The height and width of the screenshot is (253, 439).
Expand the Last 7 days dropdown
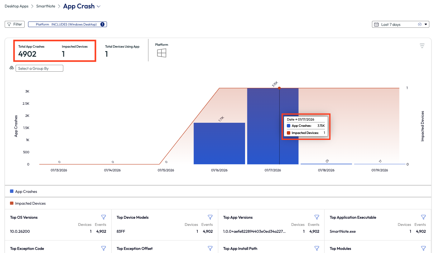pyautogui.click(x=425, y=24)
